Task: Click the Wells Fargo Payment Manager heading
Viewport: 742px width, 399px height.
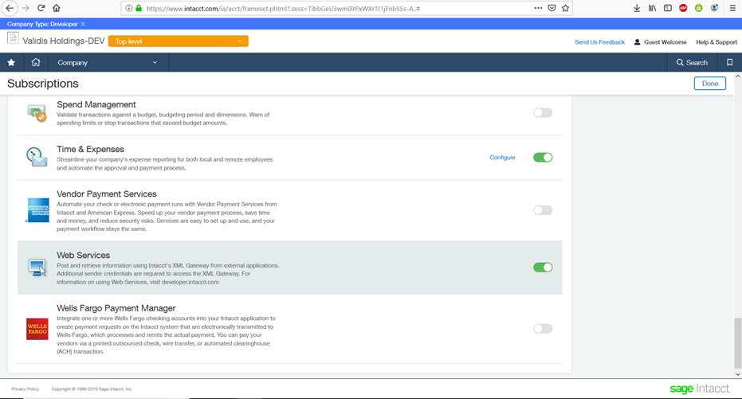Action: click(116, 308)
